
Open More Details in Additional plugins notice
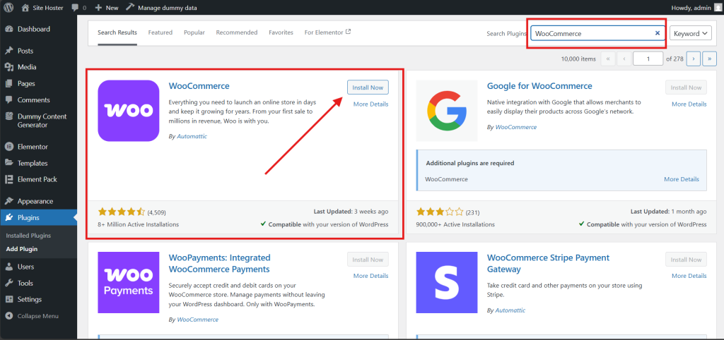pyautogui.click(x=682, y=179)
